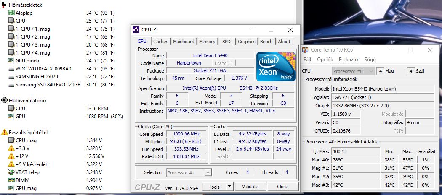Open the About tab in CPU-Z
442x195 pixels.
pyautogui.click(x=284, y=42)
